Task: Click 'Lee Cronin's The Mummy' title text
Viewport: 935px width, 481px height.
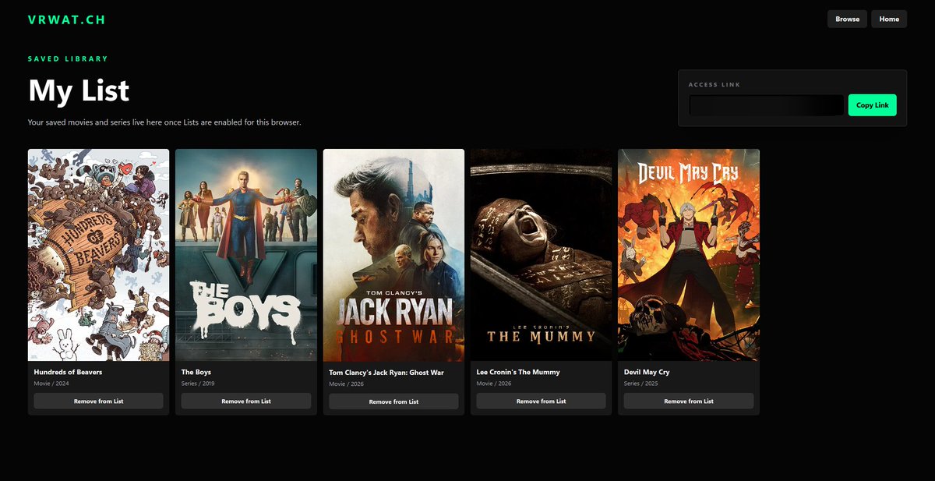Action: point(518,372)
